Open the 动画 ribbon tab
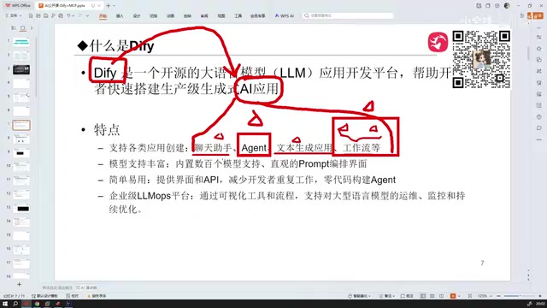547x308 pixels. click(x=171, y=16)
